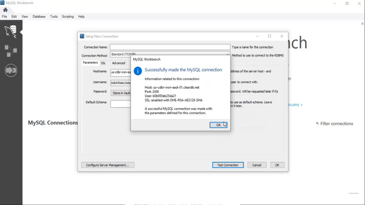Click the Store in Vault button
The width and height of the screenshot is (365, 205).
[121, 93]
